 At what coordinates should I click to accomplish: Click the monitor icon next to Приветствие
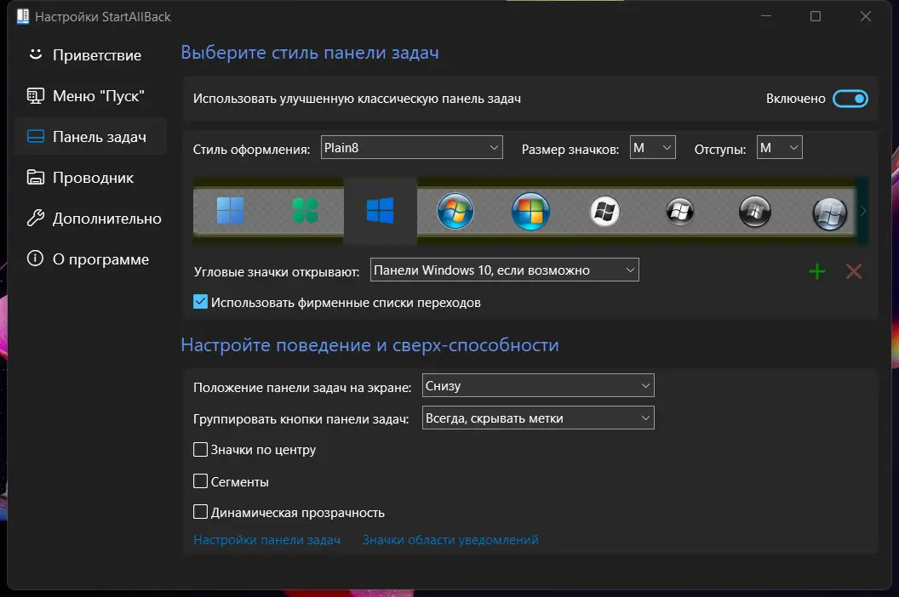click(x=34, y=54)
